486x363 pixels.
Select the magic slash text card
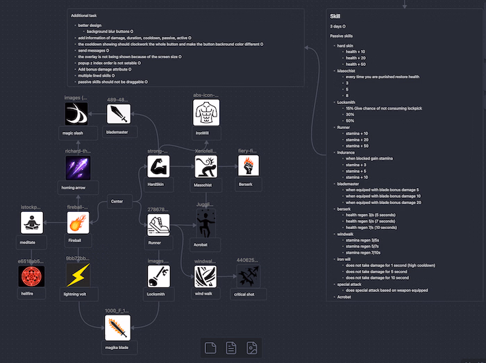78,133
